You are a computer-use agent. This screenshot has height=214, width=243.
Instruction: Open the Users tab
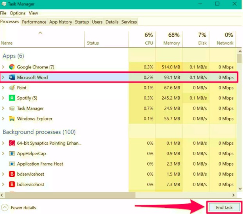pyautogui.click(x=97, y=22)
